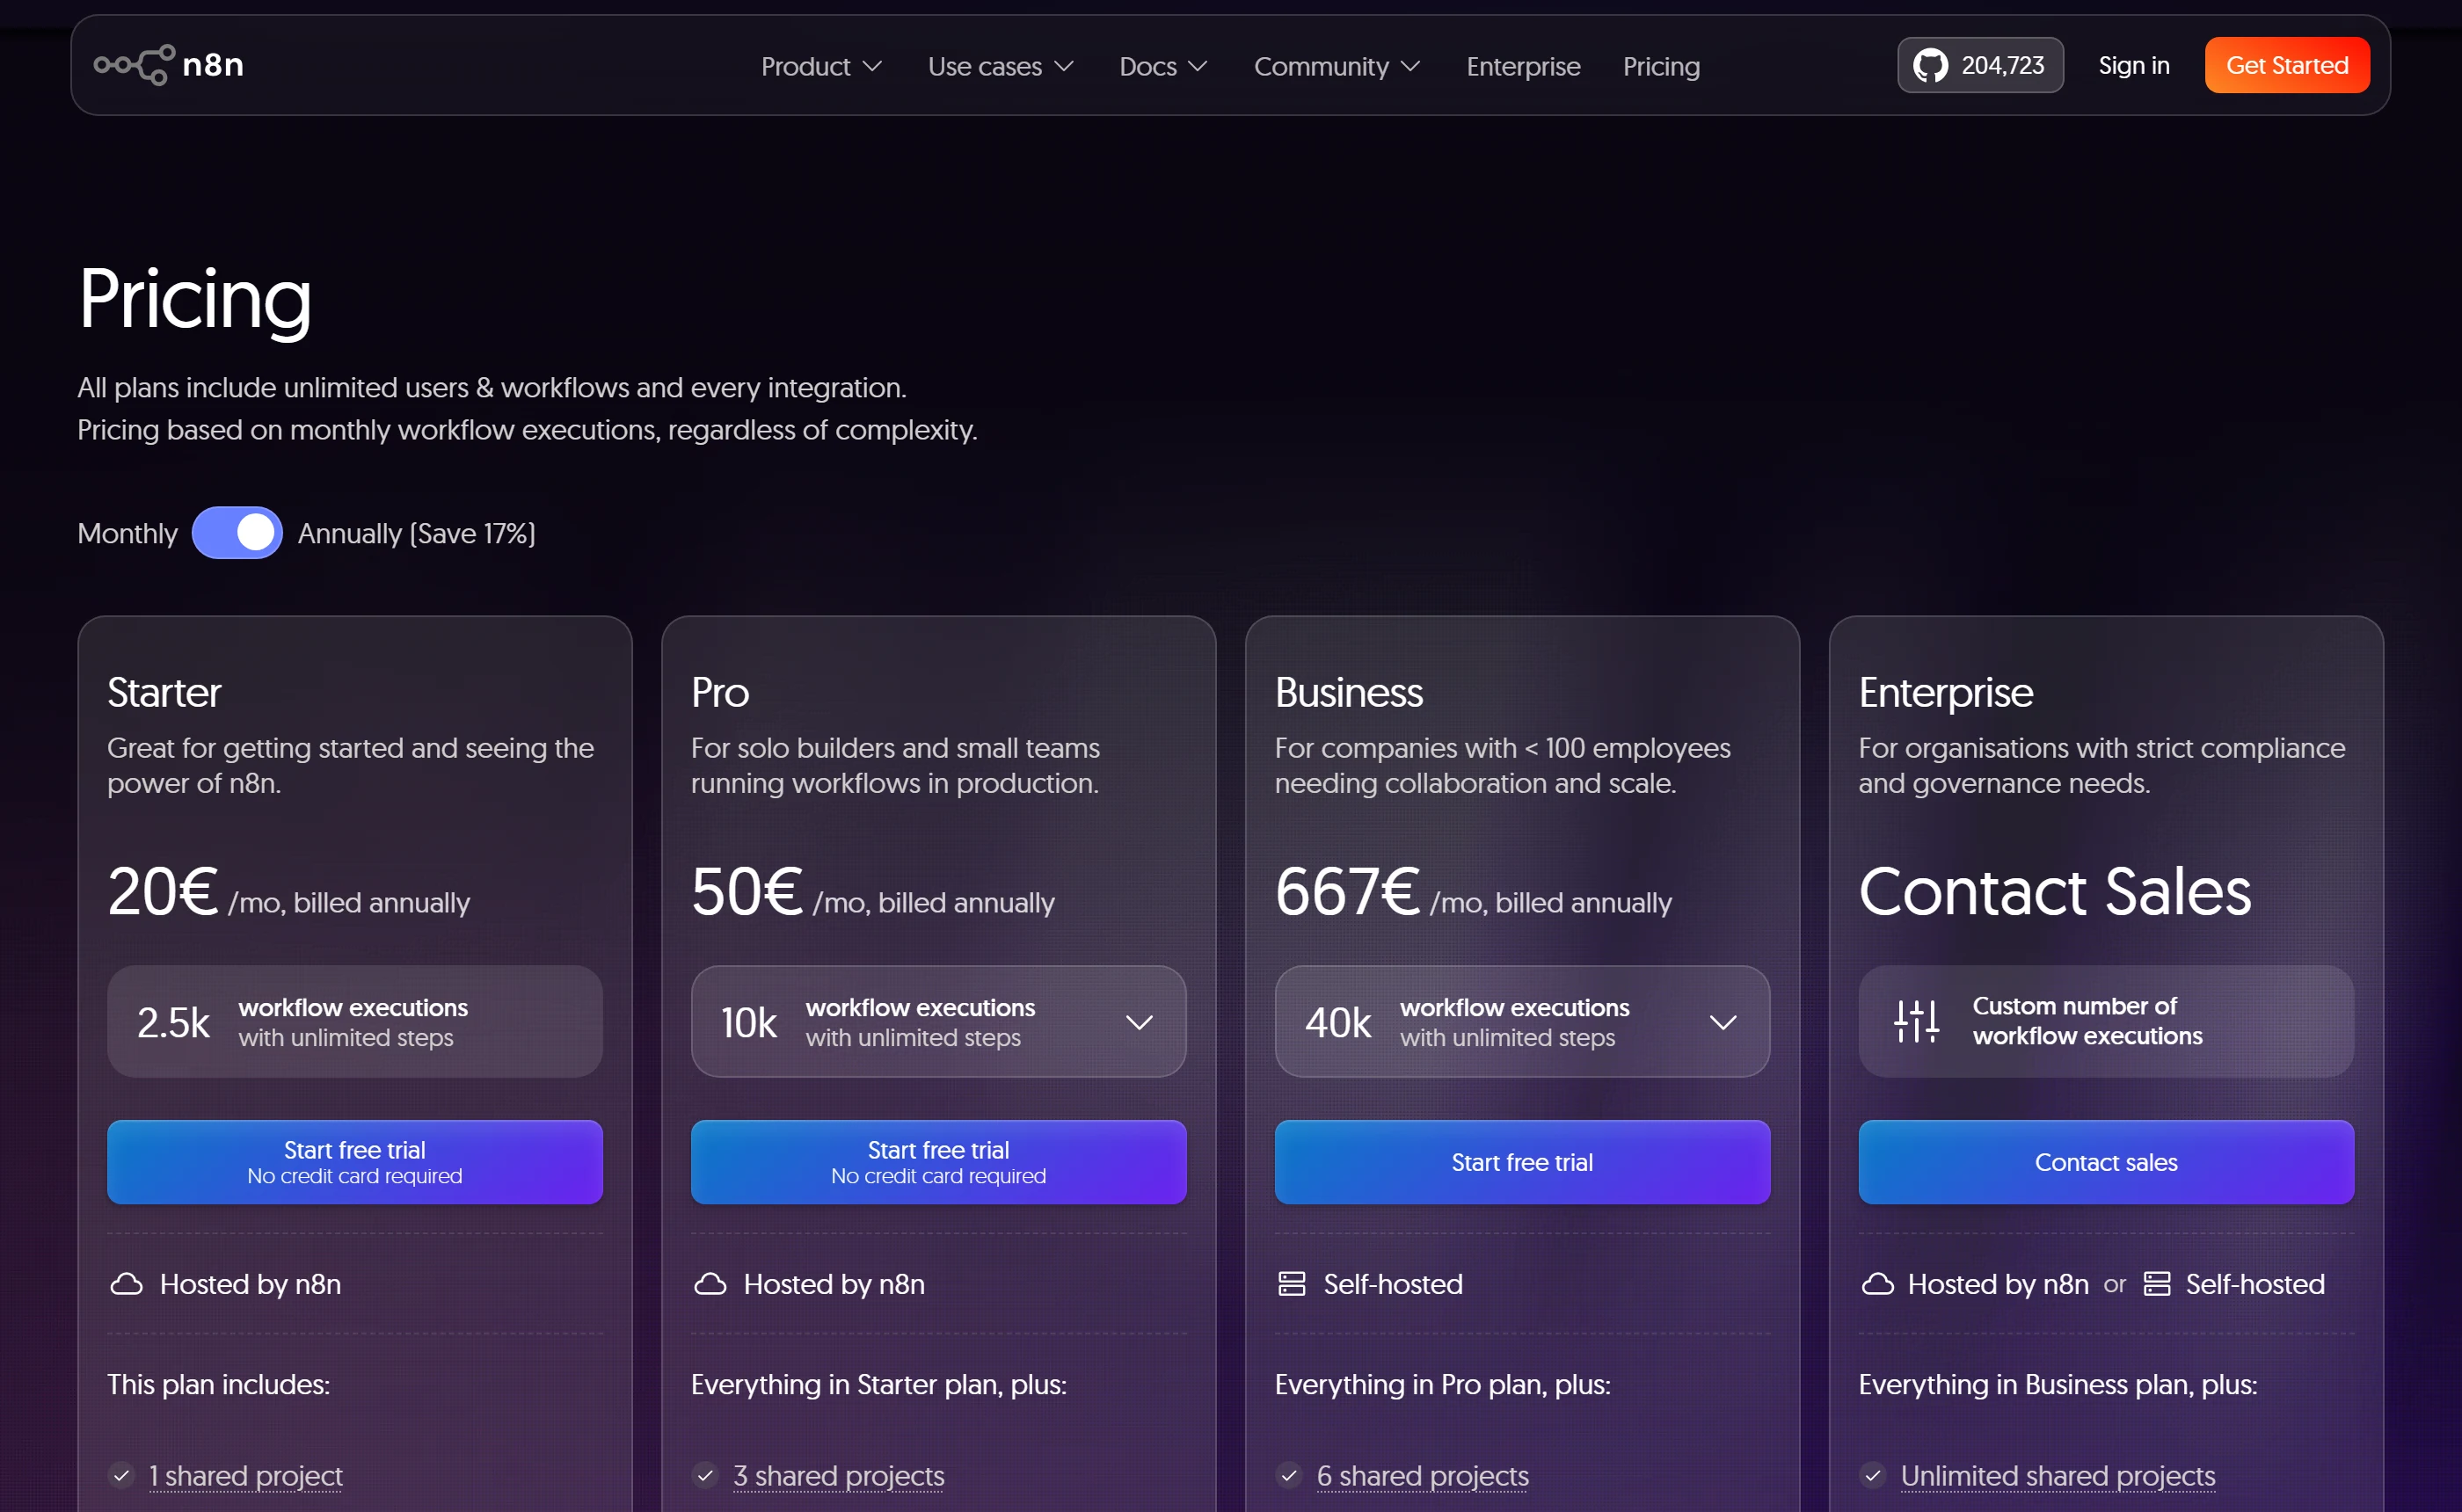2462x1512 pixels.
Task: Click the 20€ Starter price text
Action: click(x=163, y=891)
